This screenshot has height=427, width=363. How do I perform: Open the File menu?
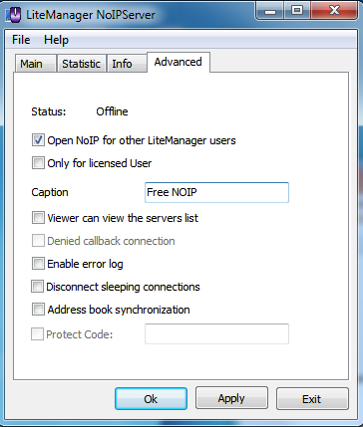(21, 40)
